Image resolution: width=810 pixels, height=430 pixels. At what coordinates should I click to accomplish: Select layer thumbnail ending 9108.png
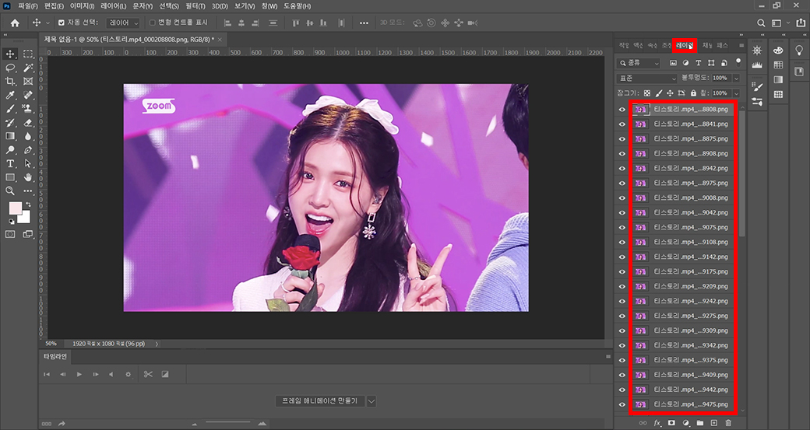640,242
